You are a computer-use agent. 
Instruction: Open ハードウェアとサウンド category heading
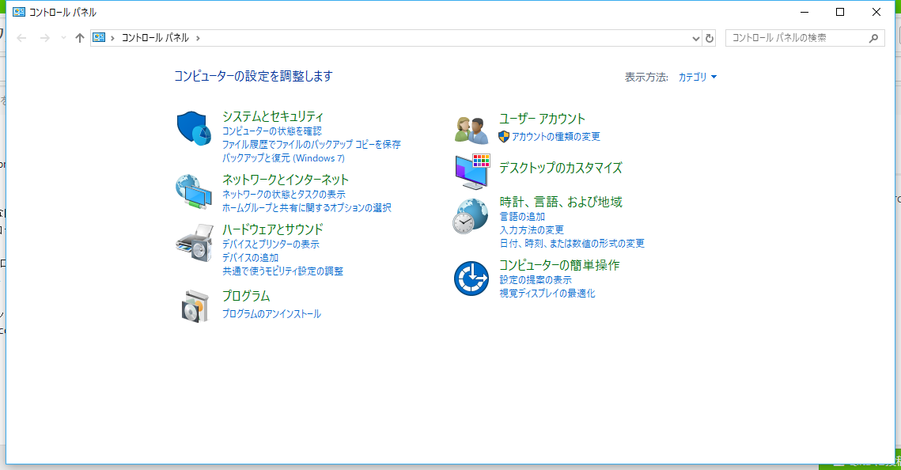[273, 229]
